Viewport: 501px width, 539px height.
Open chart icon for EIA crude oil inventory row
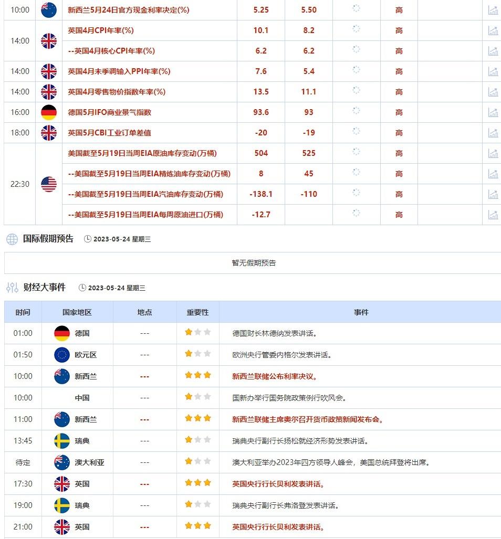pyautogui.click(x=493, y=153)
